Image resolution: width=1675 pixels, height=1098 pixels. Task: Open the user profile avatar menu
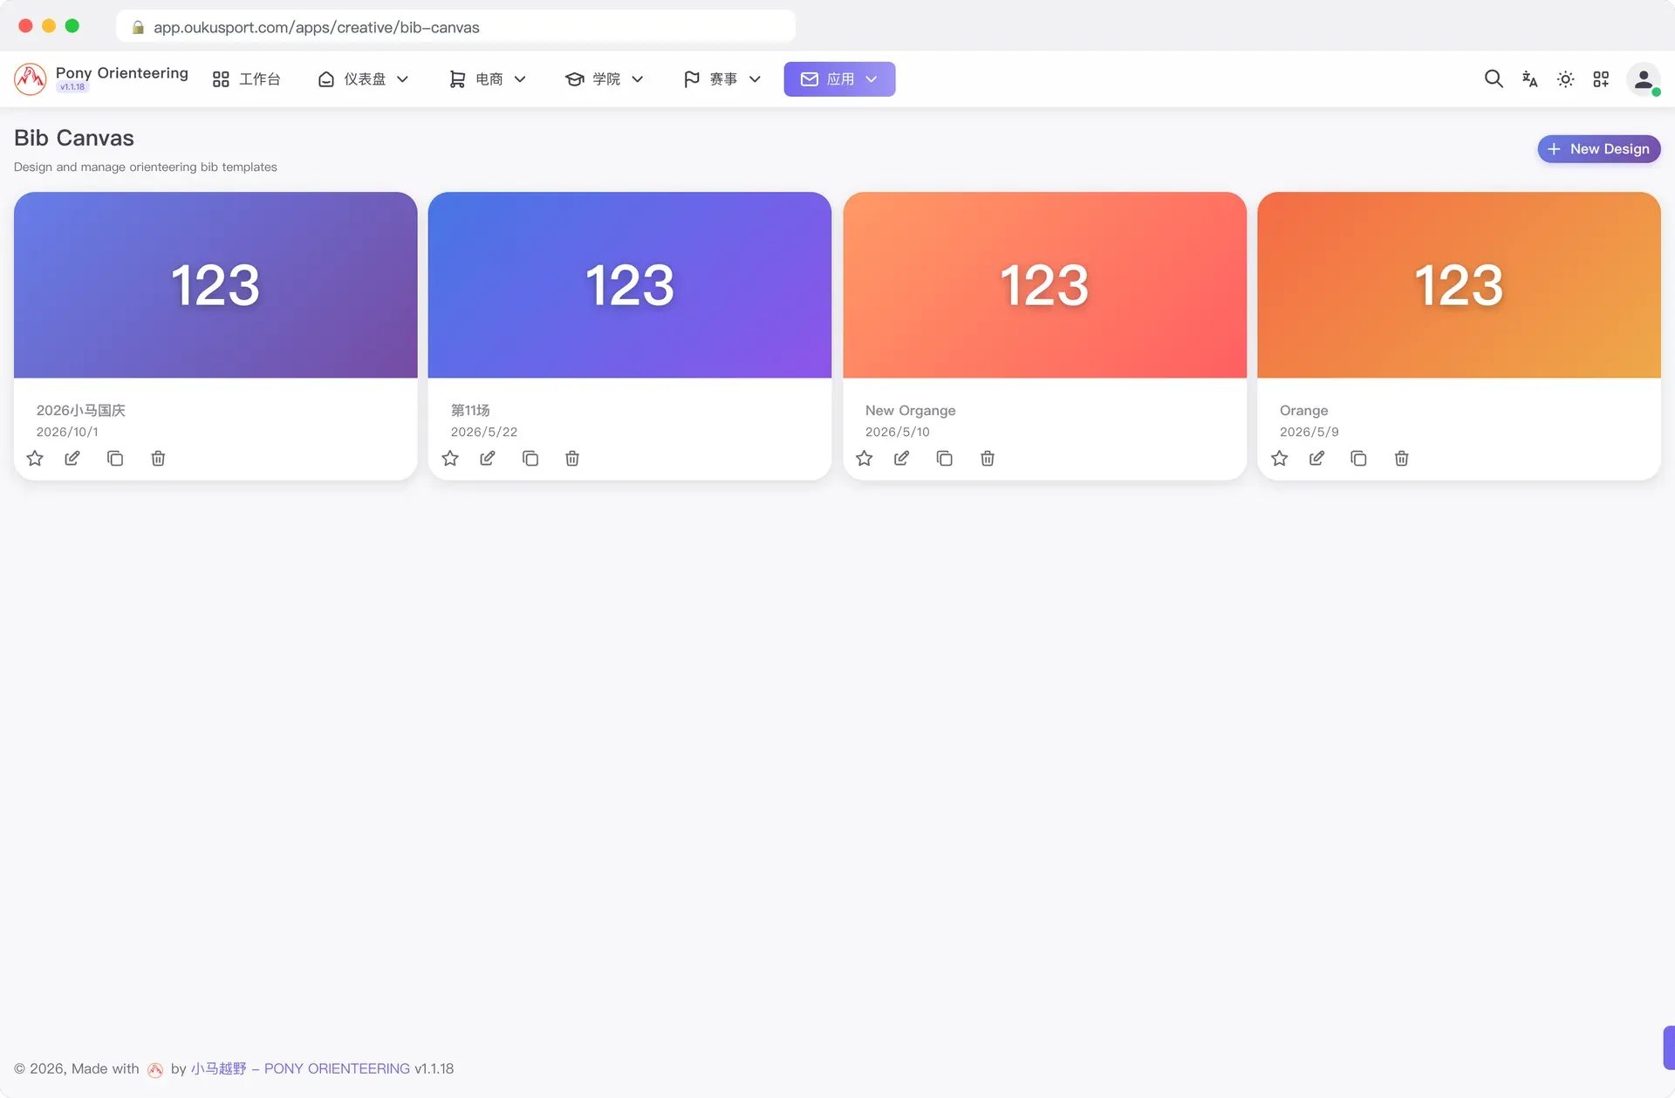1644,78
